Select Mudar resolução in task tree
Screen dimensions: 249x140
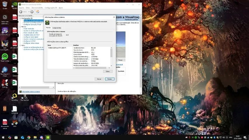[x=29, y=29]
